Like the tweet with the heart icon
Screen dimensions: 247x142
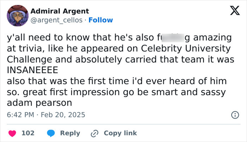[12, 133]
